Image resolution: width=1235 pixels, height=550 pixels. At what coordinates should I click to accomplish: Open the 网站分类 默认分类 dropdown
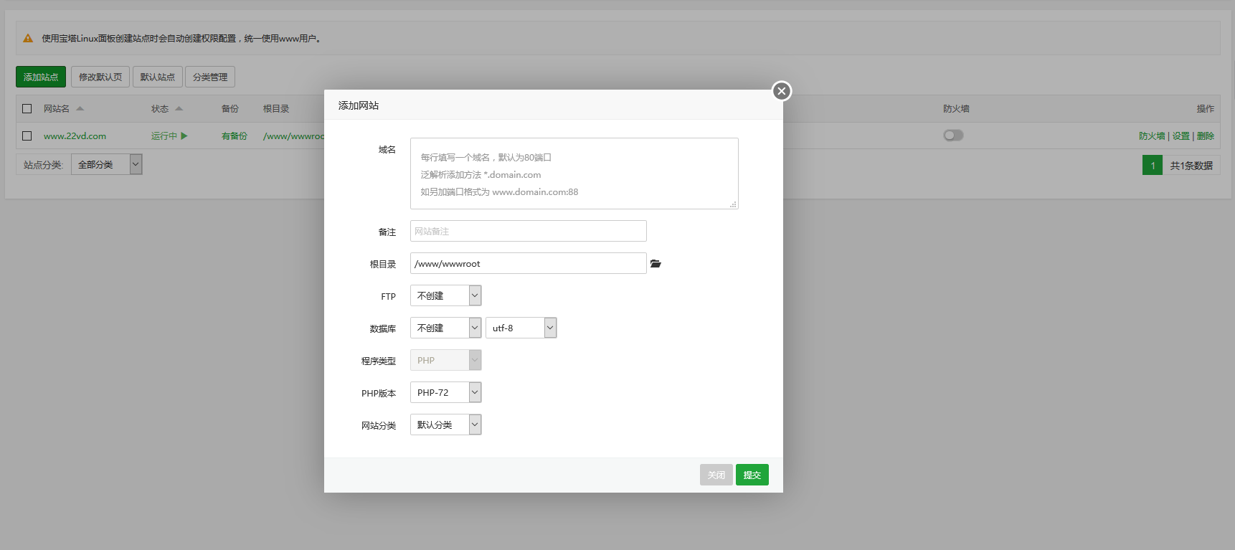click(x=446, y=425)
